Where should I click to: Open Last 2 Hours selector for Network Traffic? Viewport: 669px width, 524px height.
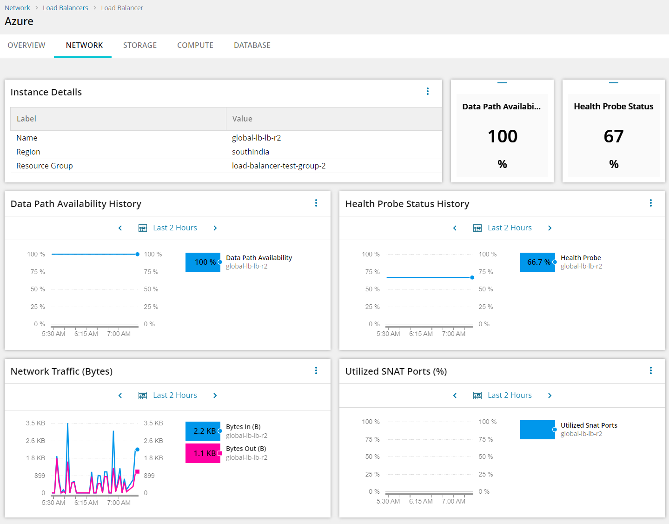coord(175,396)
